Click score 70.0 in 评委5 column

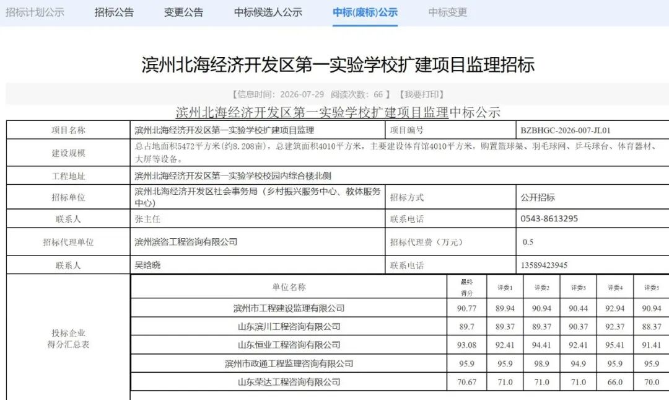point(652,382)
